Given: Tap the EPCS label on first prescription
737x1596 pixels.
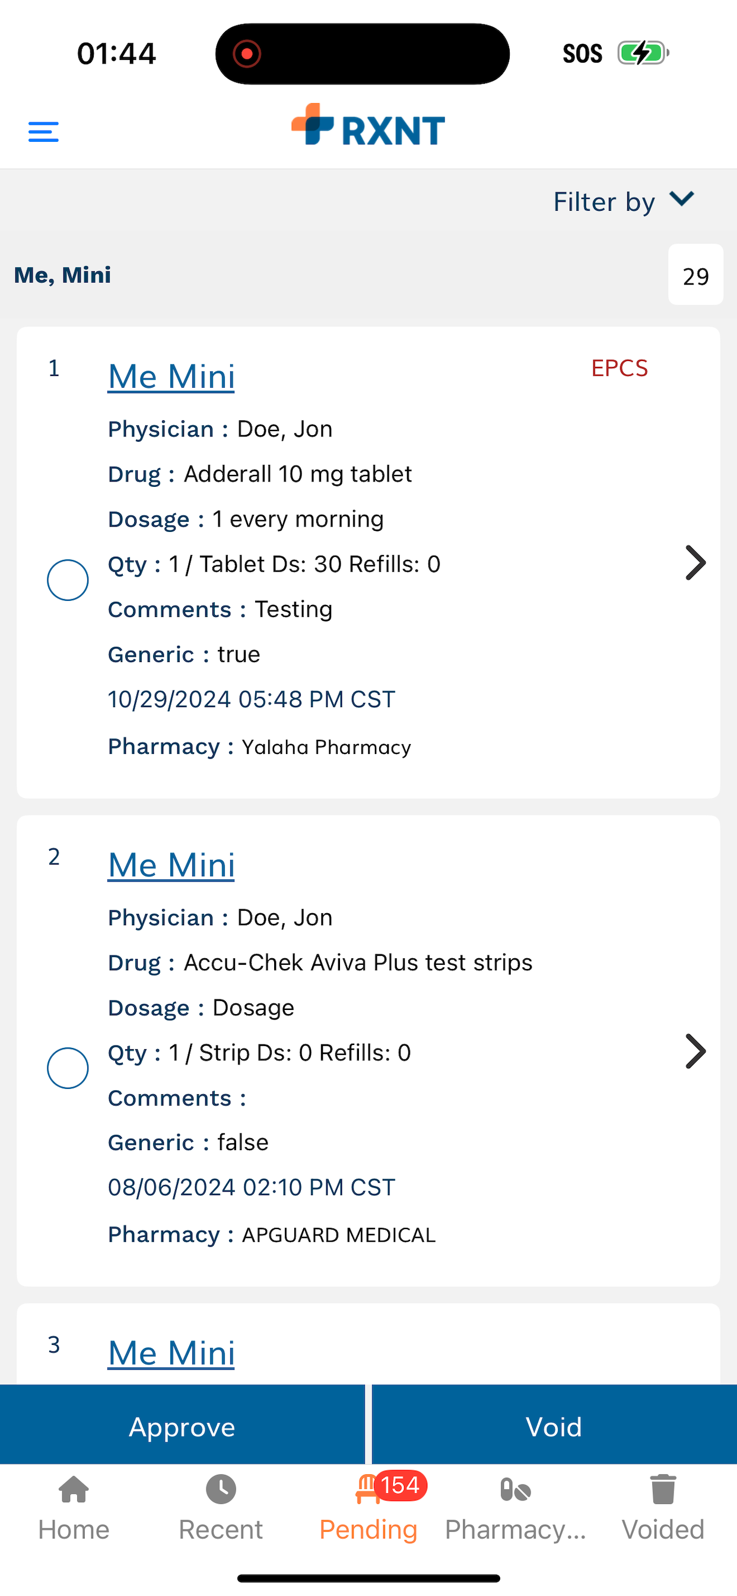Looking at the screenshot, I should pos(620,368).
